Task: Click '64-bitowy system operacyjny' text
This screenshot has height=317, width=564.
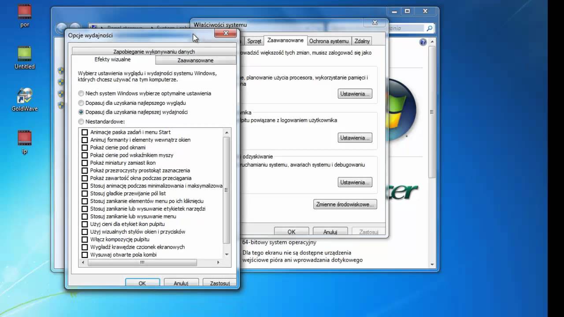Action: coord(279,242)
